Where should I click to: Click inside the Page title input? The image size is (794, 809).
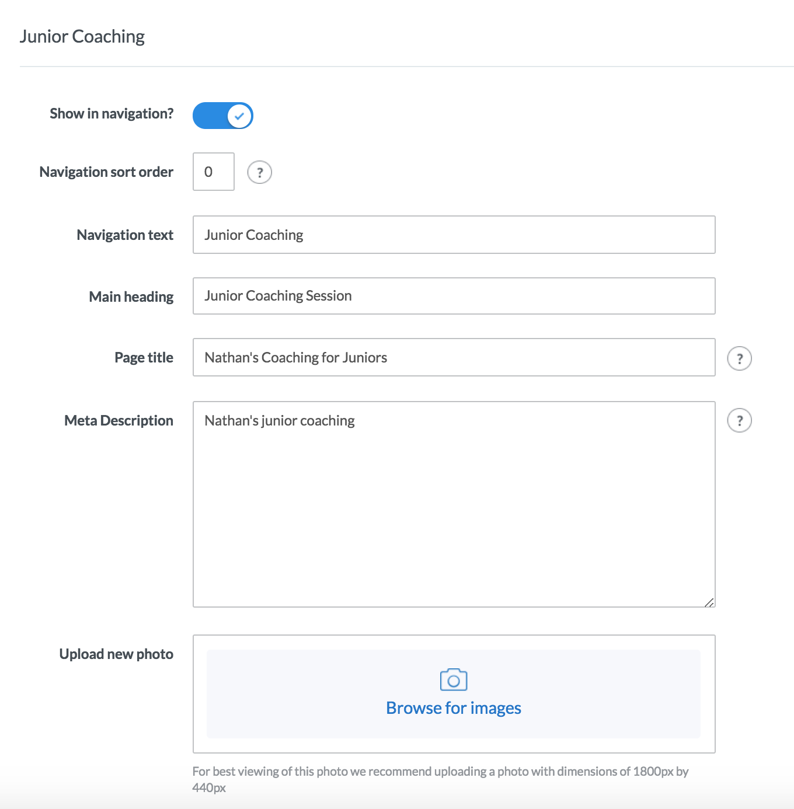(x=454, y=357)
